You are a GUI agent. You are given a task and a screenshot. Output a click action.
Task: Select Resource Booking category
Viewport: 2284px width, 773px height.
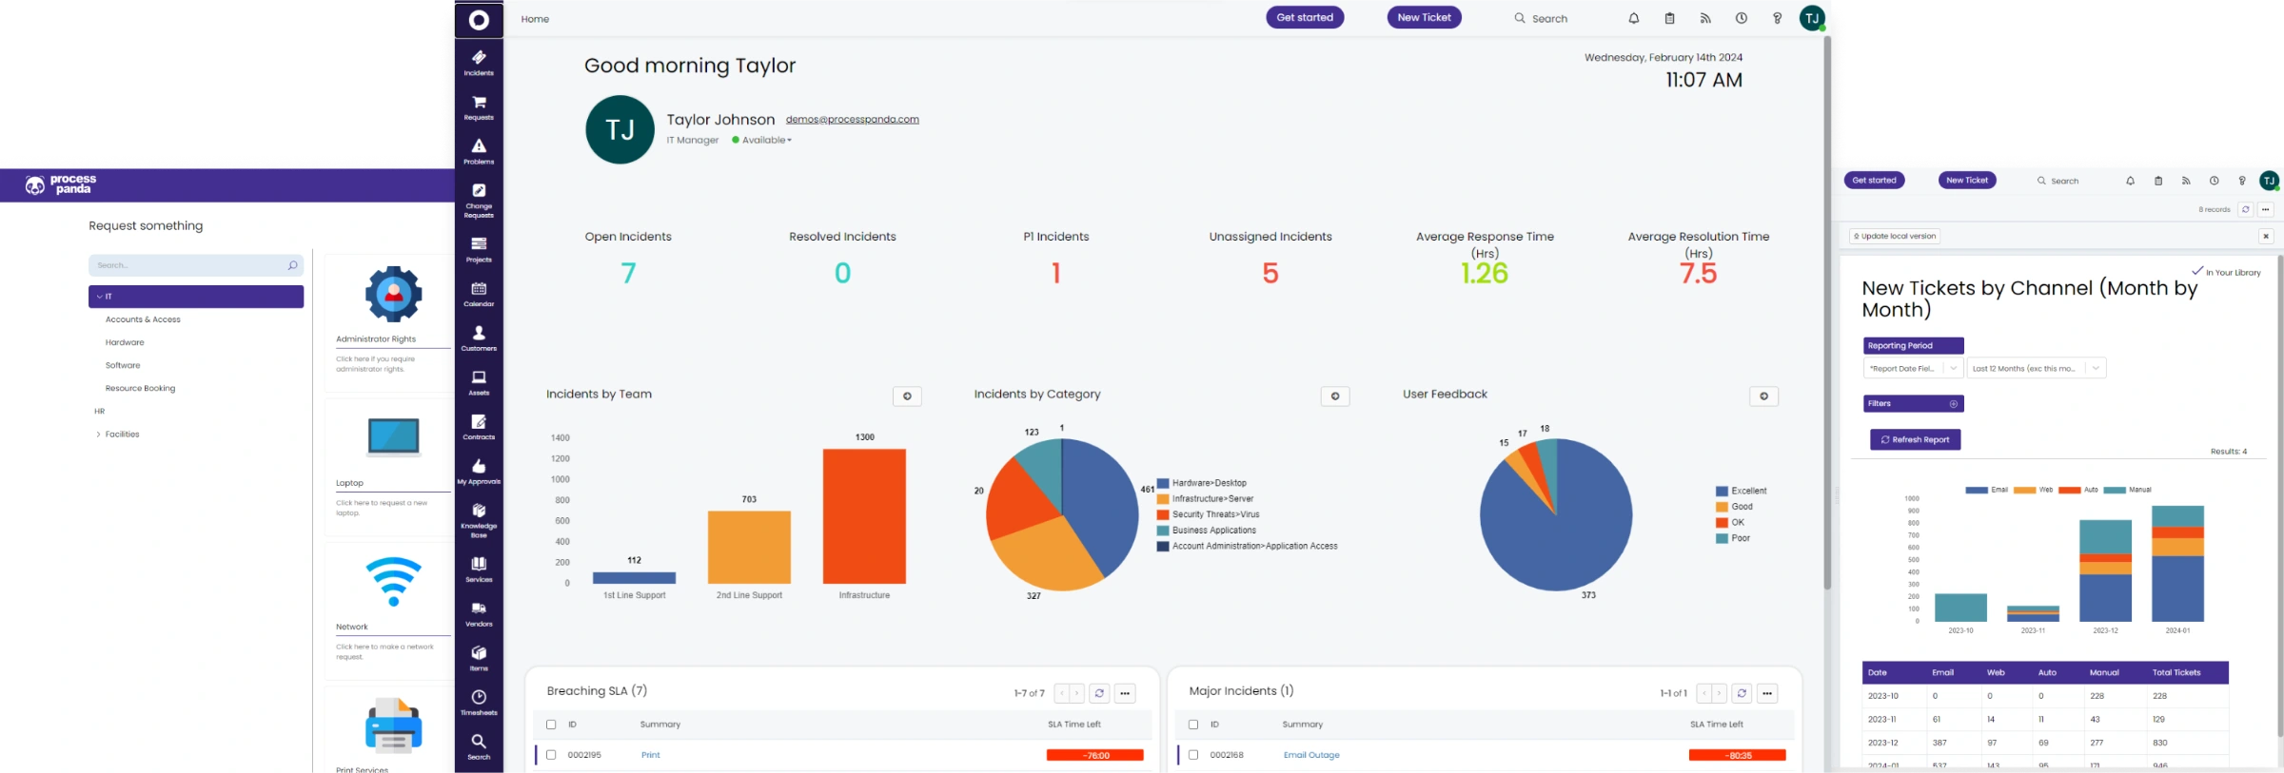pos(140,388)
